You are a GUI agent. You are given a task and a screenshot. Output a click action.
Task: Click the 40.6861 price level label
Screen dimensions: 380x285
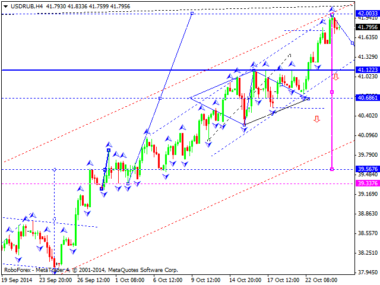[x=366, y=98]
